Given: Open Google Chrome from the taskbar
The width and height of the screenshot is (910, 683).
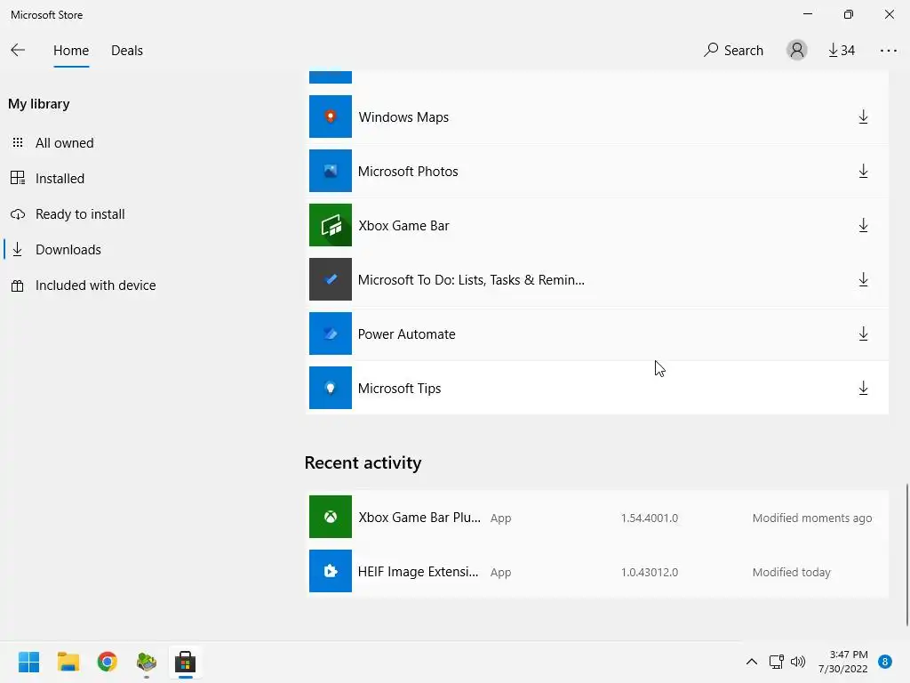Looking at the screenshot, I should [108, 662].
